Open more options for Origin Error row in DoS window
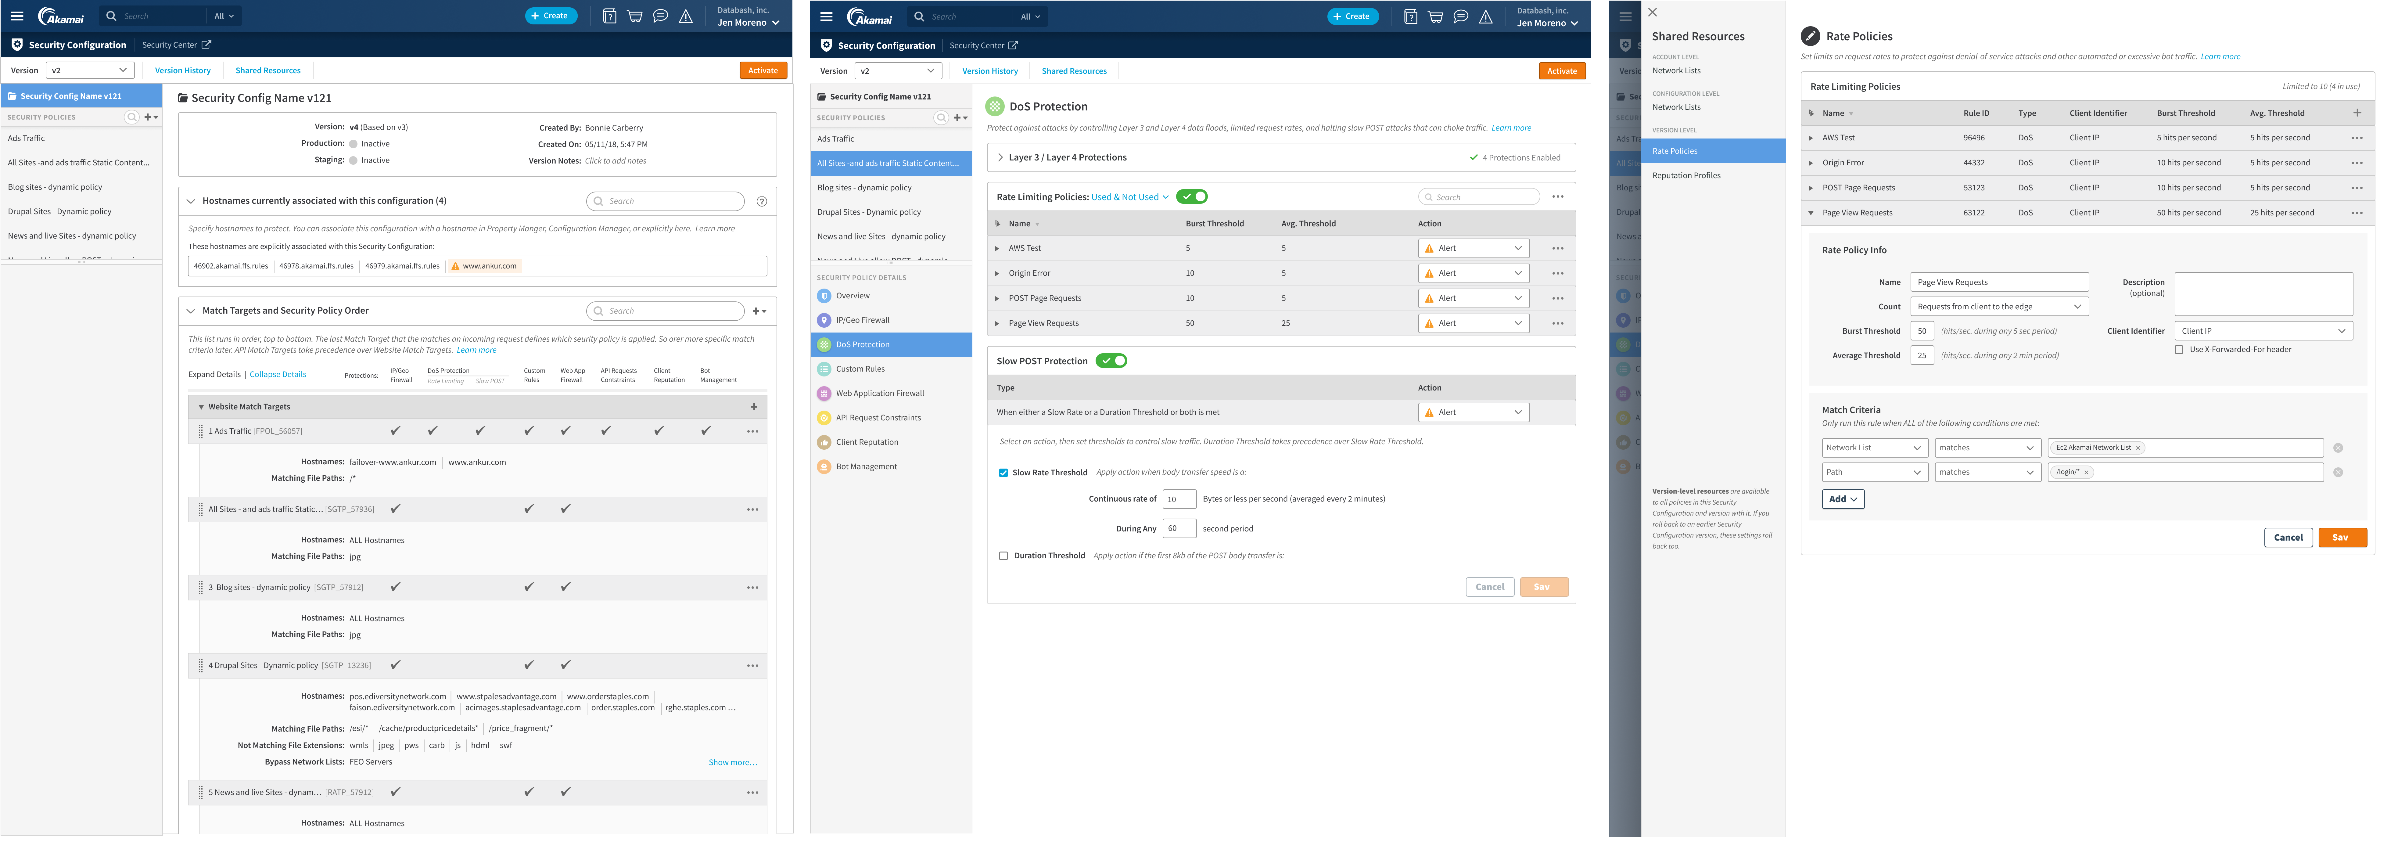Screen dimensions: 2398x842 [x=1557, y=274]
